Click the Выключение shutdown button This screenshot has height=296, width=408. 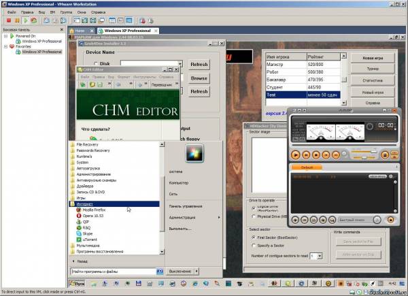(x=180, y=272)
